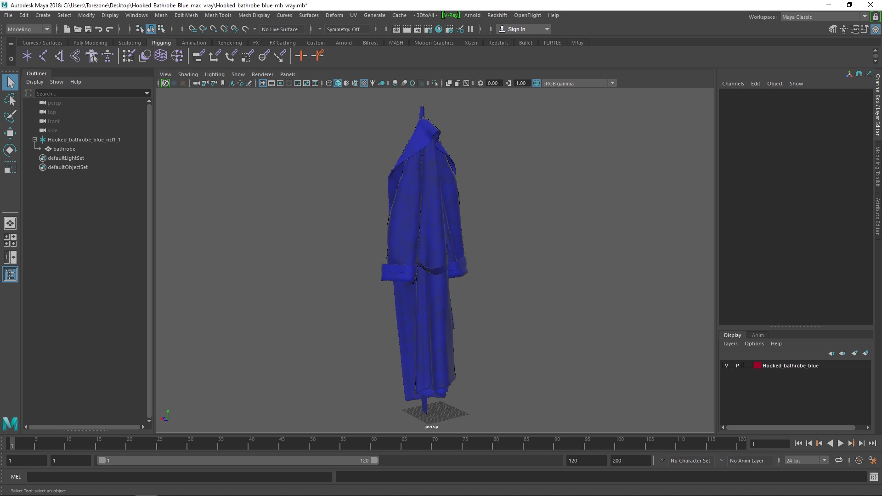The image size is (882, 496).
Task: Click the Animation menu tab
Action: [x=193, y=42]
